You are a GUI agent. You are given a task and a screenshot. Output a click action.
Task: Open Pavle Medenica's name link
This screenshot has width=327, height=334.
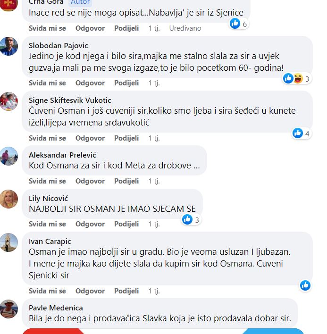click(x=56, y=308)
